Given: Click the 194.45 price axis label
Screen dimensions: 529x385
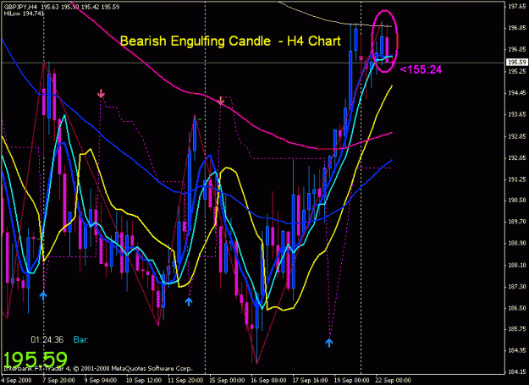Looking at the screenshot, I should [517, 93].
